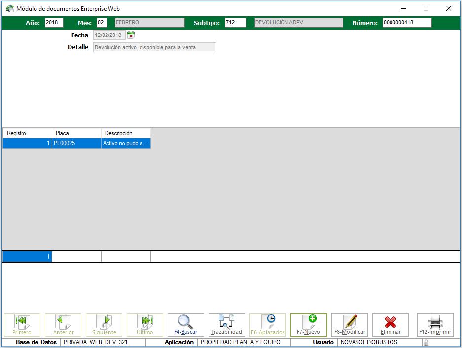Select the 'Activo no pudo s...' cell

click(x=126, y=143)
